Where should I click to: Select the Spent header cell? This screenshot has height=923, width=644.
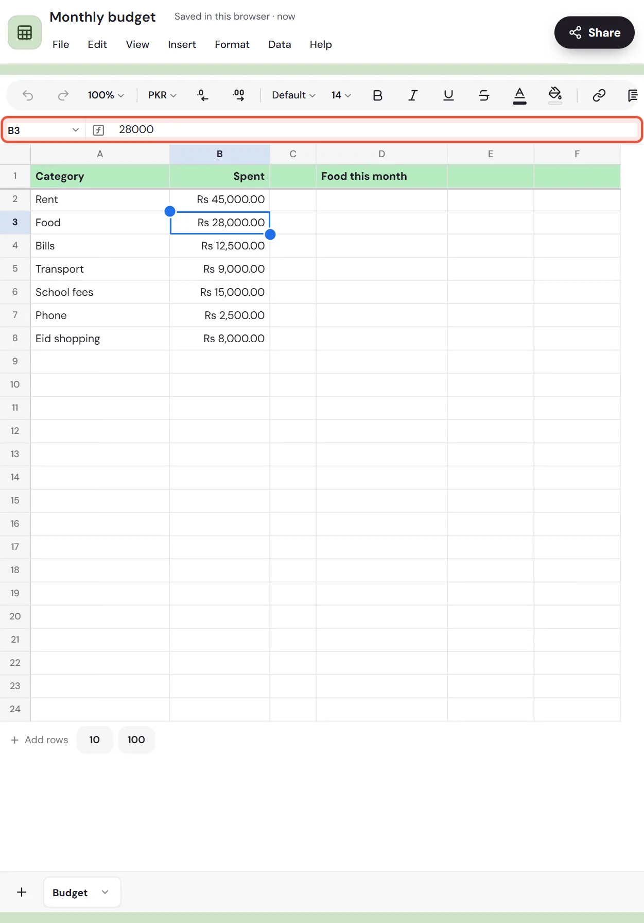pyautogui.click(x=220, y=176)
